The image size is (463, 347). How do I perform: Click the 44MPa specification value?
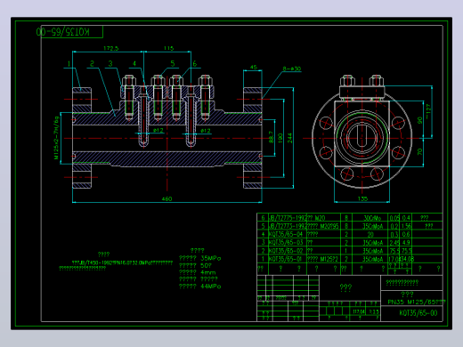pyautogui.click(x=210, y=286)
